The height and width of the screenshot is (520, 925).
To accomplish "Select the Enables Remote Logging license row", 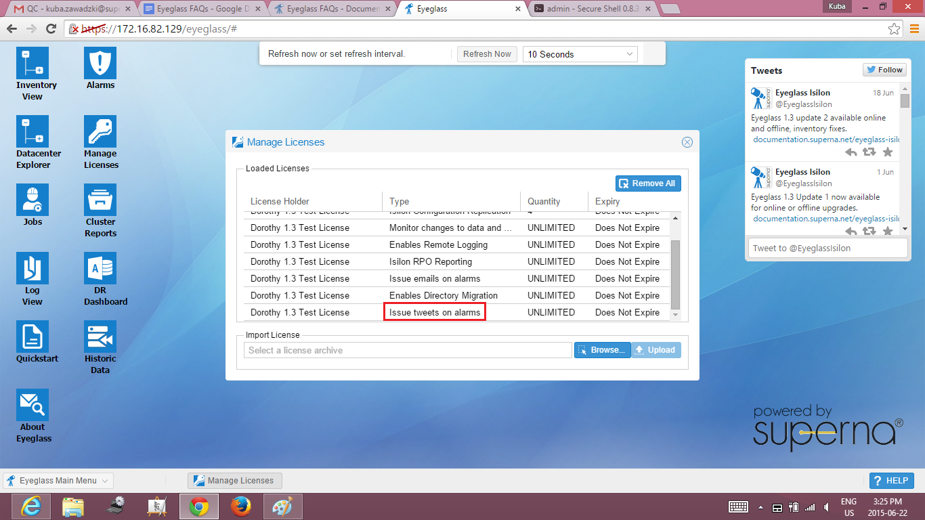I will click(x=457, y=244).
